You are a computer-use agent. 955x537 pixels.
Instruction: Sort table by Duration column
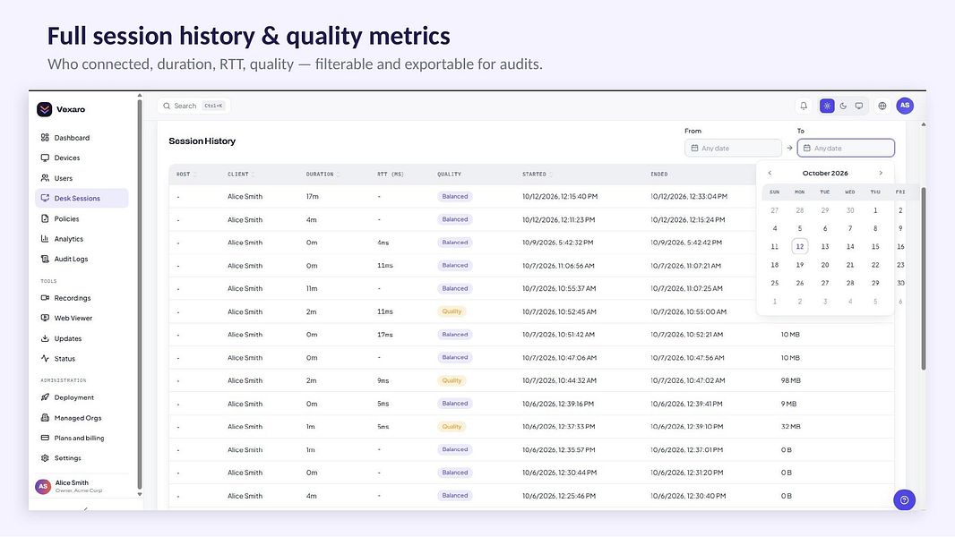tap(323, 175)
